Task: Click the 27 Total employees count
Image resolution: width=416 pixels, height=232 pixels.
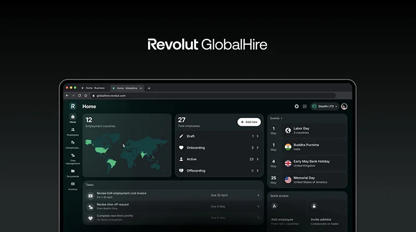Action: pos(189,122)
